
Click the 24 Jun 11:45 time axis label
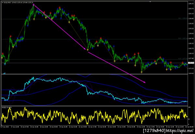(x=141, y=127)
